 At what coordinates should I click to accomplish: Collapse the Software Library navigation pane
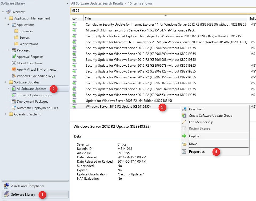tap(67, 3)
